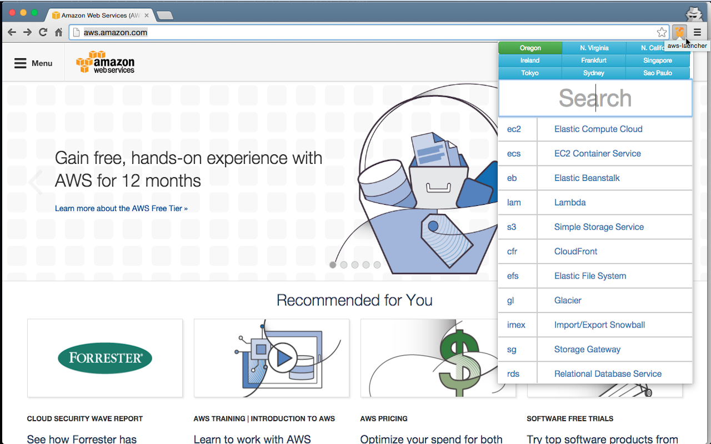Click the cfr shortcut cell
Image resolution: width=711 pixels, height=444 pixels.
518,251
